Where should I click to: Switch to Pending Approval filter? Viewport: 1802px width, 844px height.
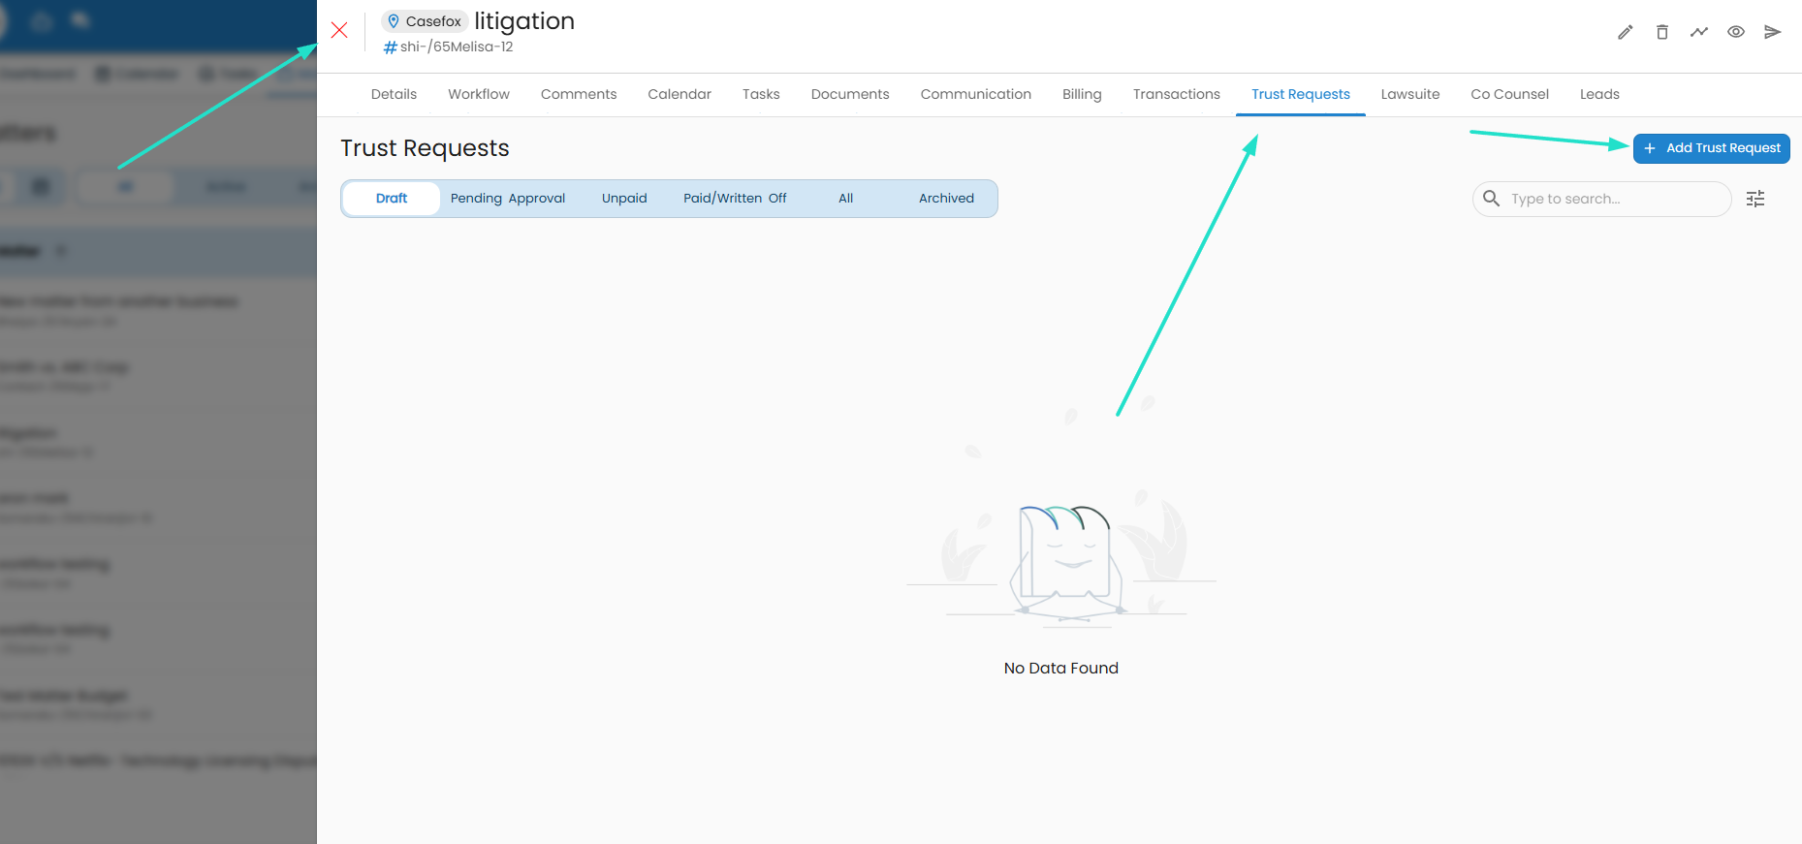(507, 199)
